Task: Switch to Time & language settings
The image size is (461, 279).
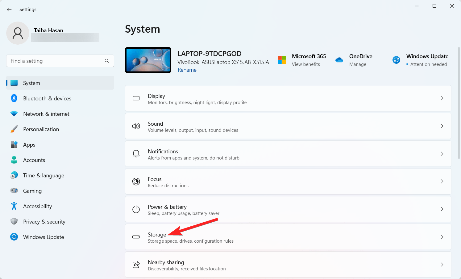Action: pos(44,175)
